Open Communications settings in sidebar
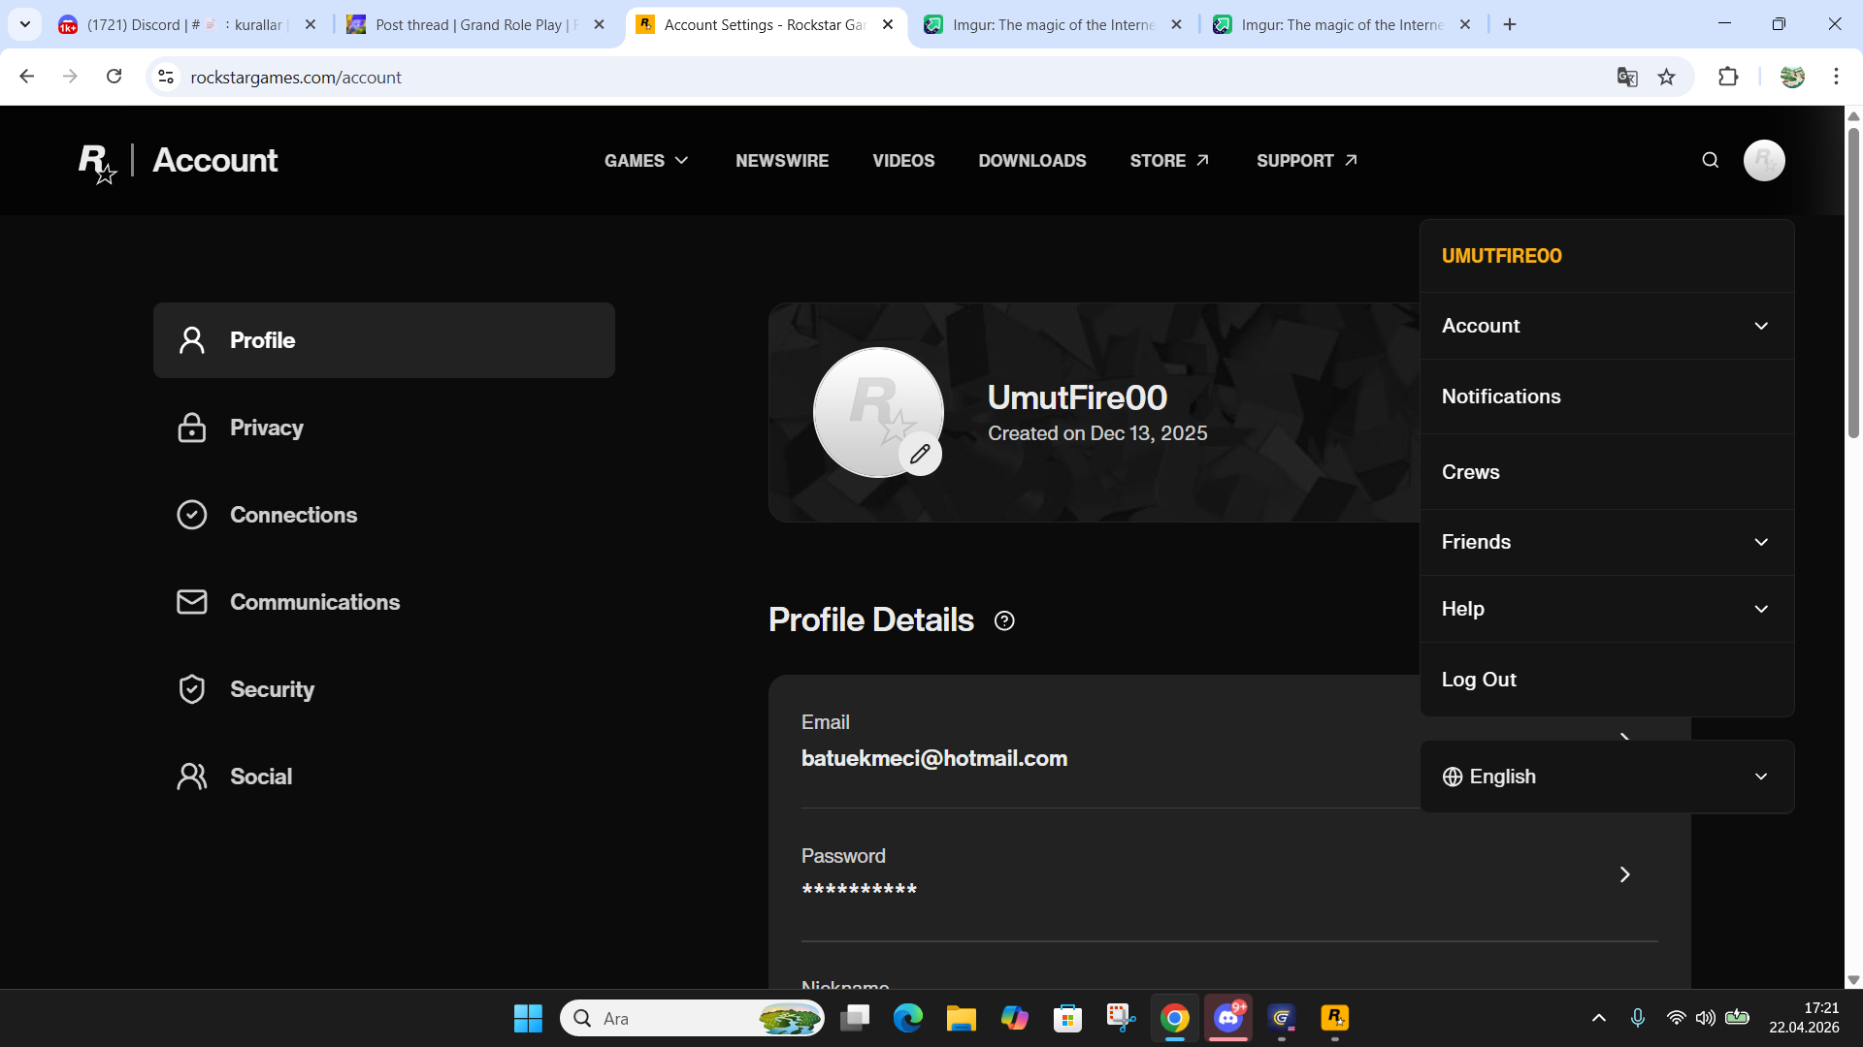 click(384, 602)
